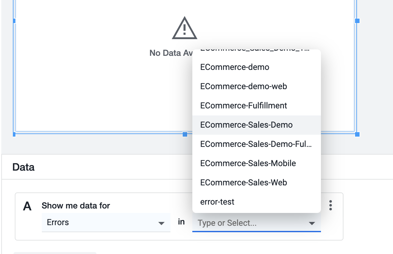Click the query letter A label

[x=27, y=206]
